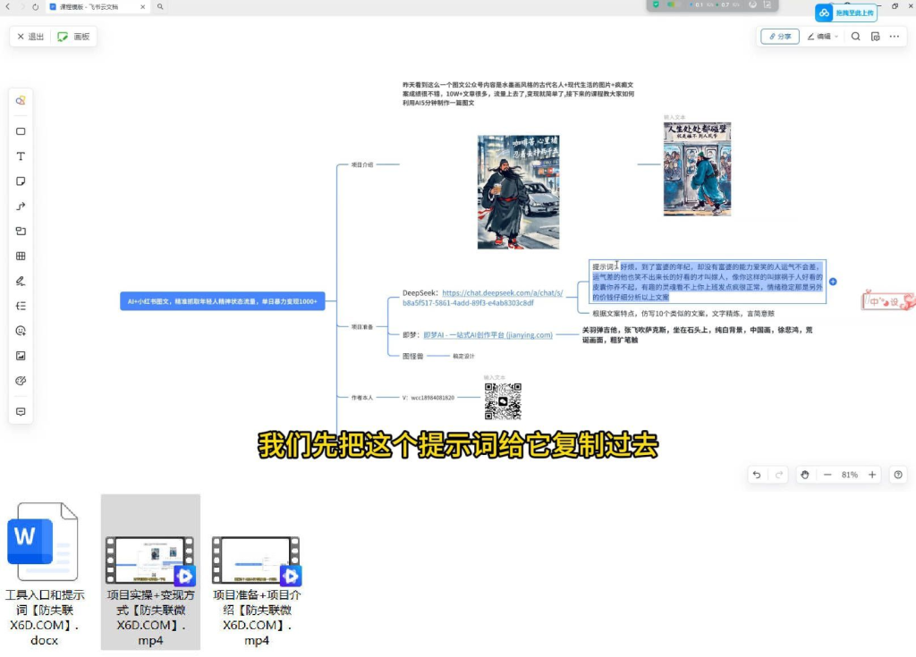Click the 退出 exit option

click(30, 37)
